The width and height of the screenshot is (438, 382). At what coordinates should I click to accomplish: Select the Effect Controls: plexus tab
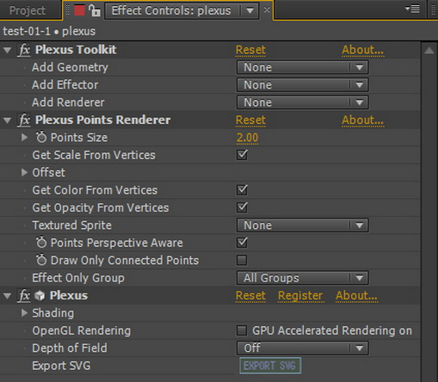click(171, 10)
